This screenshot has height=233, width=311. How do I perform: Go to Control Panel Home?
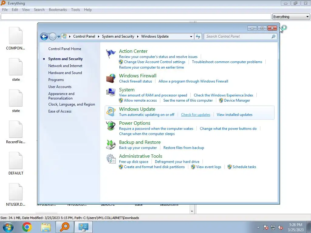65,49
